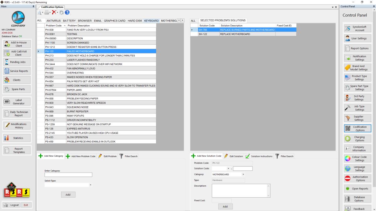Click the red X delete icon
This screenshot has width=376, height=211.
click(54, 13)
